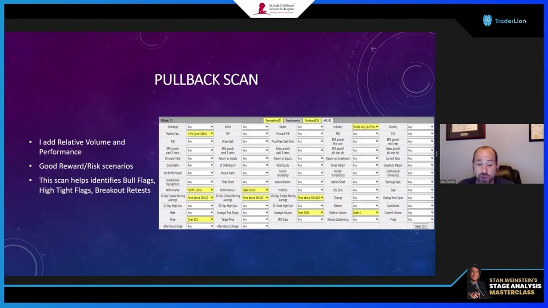
Task: Open the Relative Volume dropdown showing Under 1
Action: tap(366, 213)
